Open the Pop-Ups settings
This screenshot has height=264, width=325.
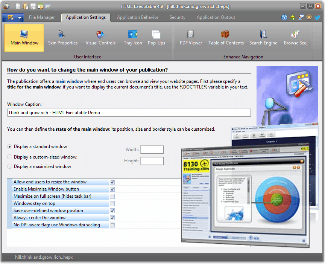tap(156, 38)
